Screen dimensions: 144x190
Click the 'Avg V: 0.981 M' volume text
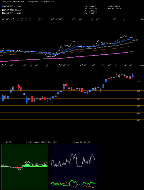(114, 6)
